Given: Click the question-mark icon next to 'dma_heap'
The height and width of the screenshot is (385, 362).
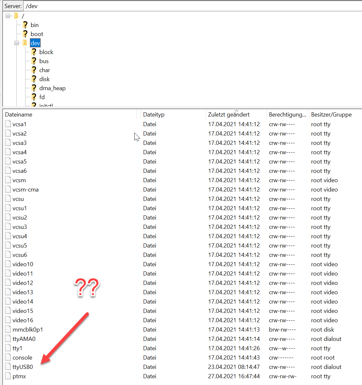Looking at the screenshot, I should click(x=34, y=88).
